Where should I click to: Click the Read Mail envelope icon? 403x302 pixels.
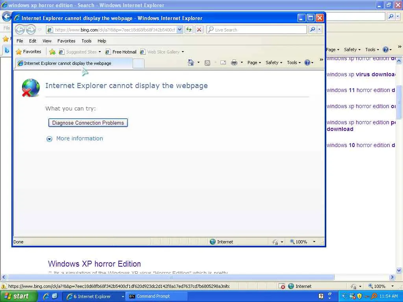(223, 63)
